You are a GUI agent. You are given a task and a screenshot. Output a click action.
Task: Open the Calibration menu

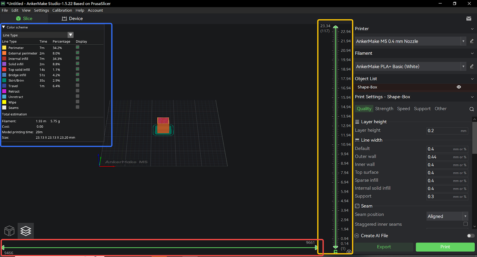62,10
